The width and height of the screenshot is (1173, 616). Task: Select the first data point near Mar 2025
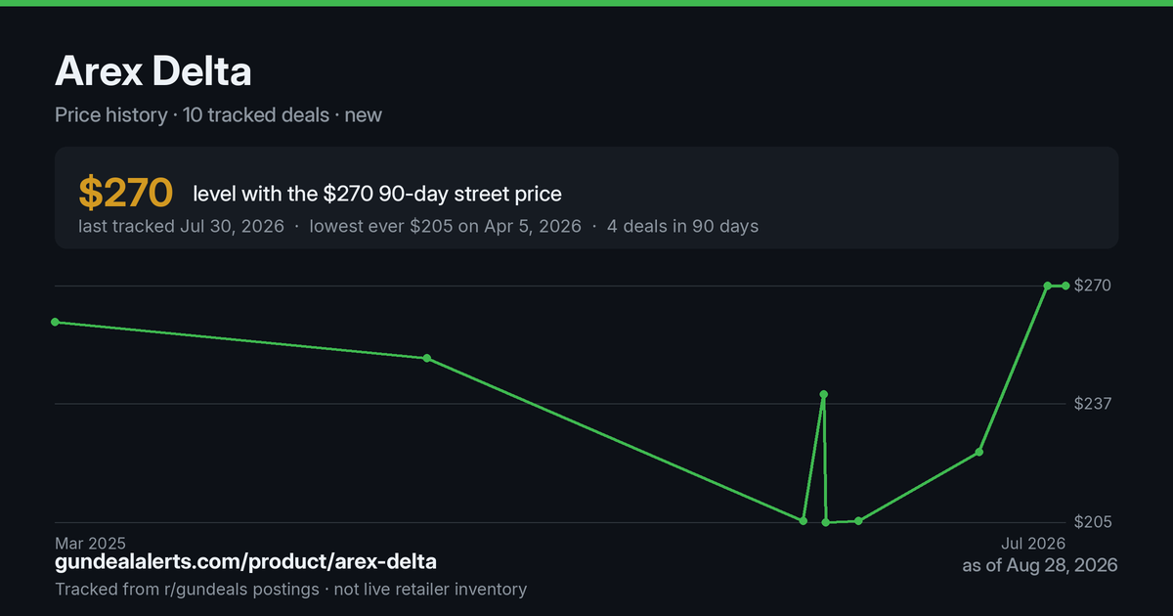click(x=55, y=322)
